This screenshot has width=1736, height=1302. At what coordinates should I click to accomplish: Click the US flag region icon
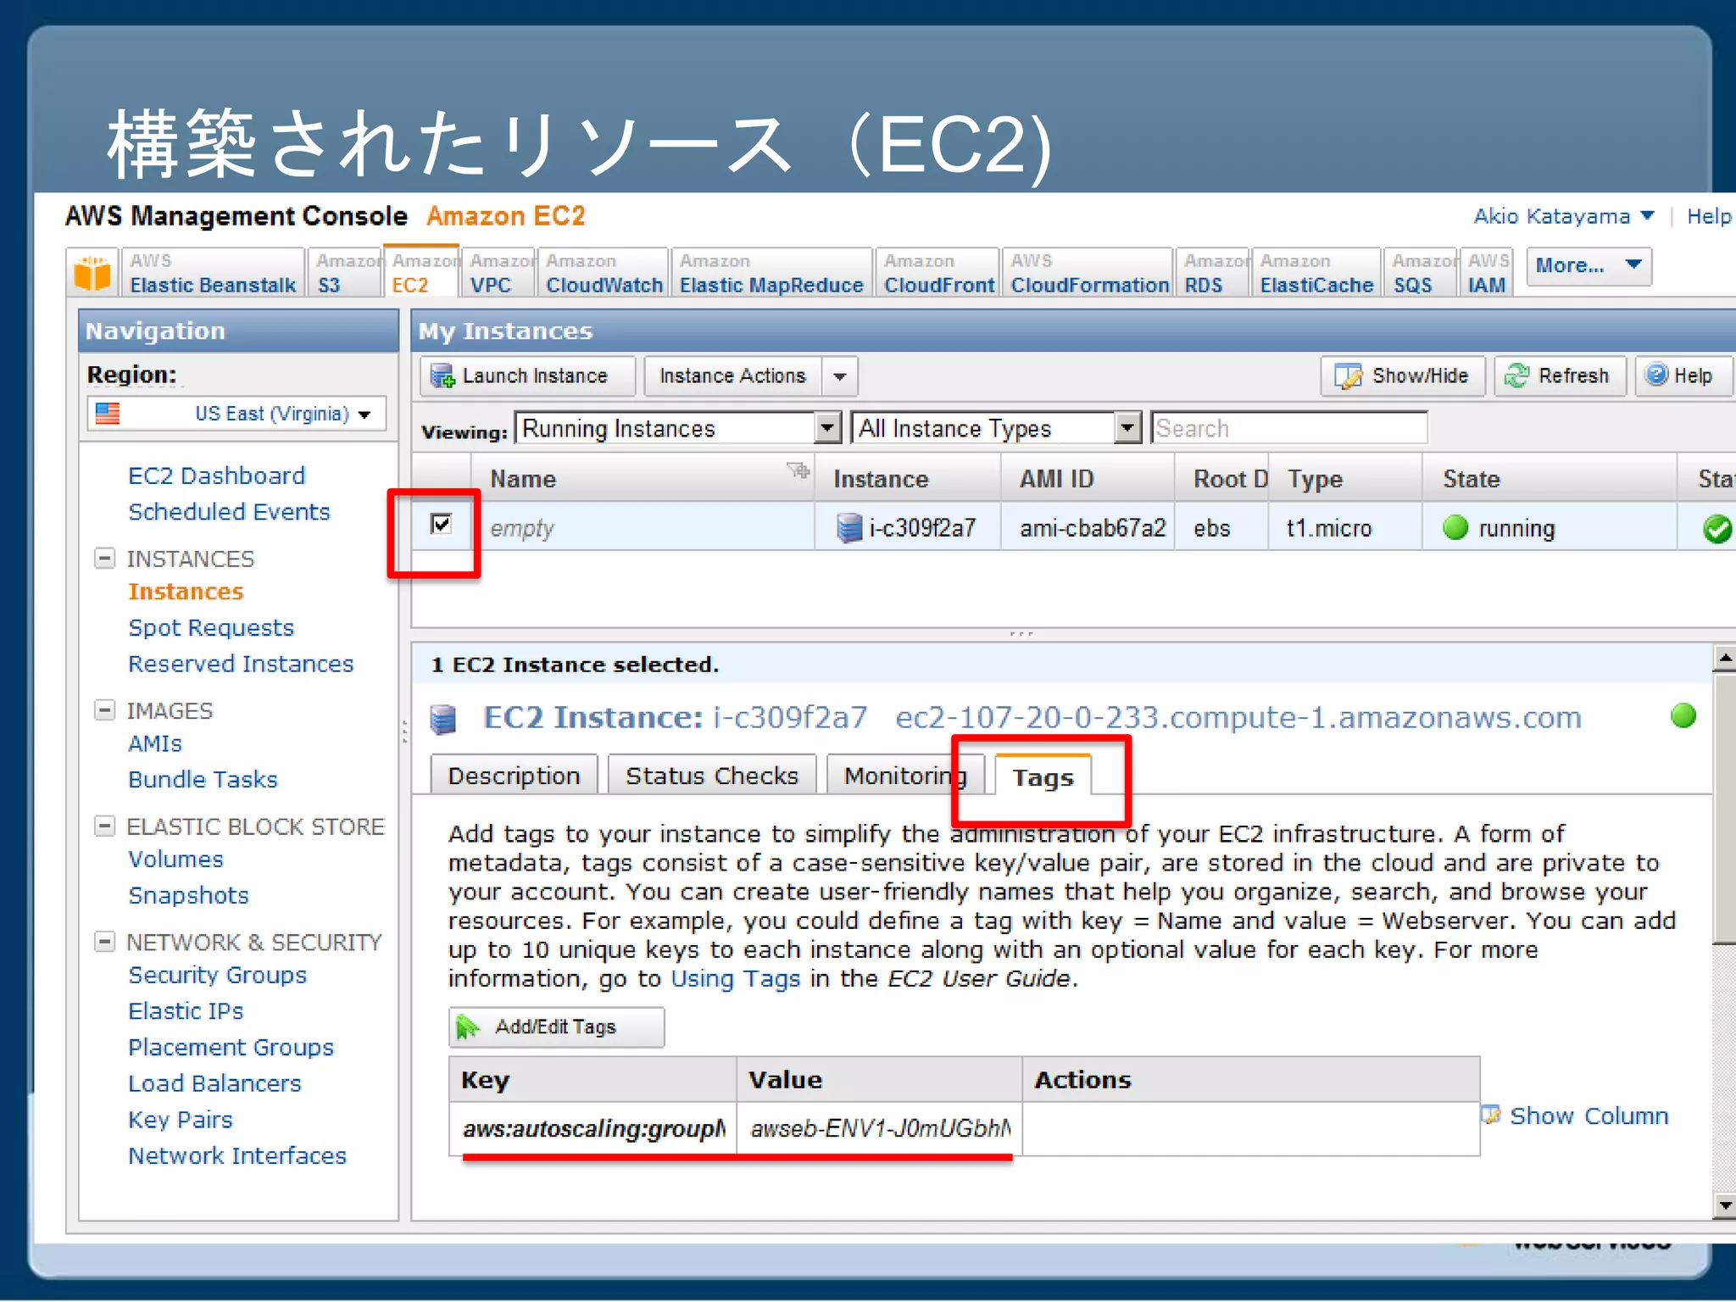pyautogui.click(x=108, y=414)
